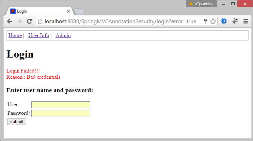Bookmark this page with the star icon
The width and height of the screenshot is (253, 141).
point(213,21)
